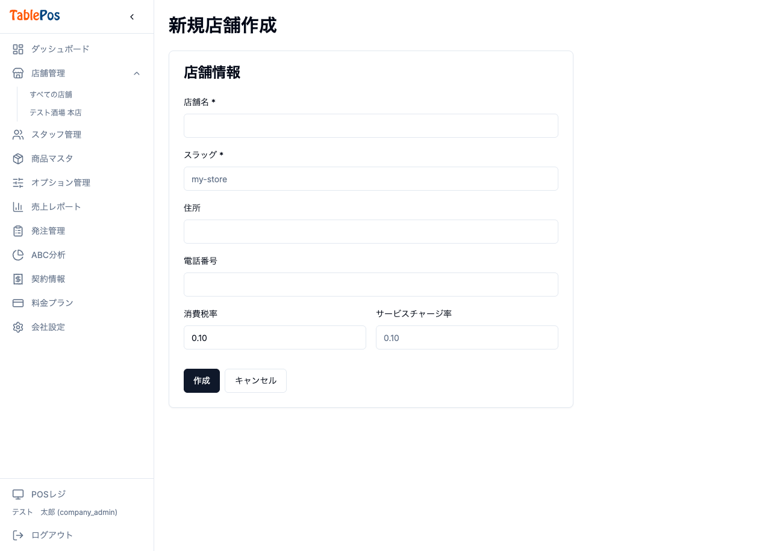The width and height of the screenshot is (774, 551).
Task: Open ABC分析 page
Action: tap(76, 255)
